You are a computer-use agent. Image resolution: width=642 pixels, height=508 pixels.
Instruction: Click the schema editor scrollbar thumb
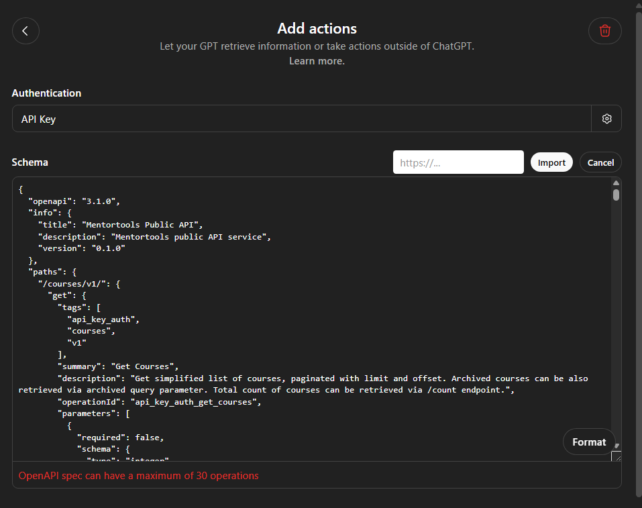click(616, 195)
